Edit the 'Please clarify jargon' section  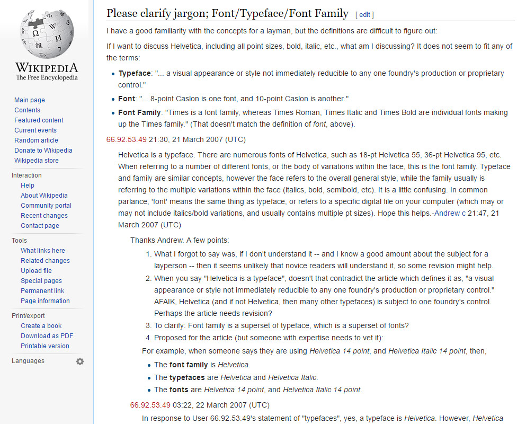(x=364, y=15)
